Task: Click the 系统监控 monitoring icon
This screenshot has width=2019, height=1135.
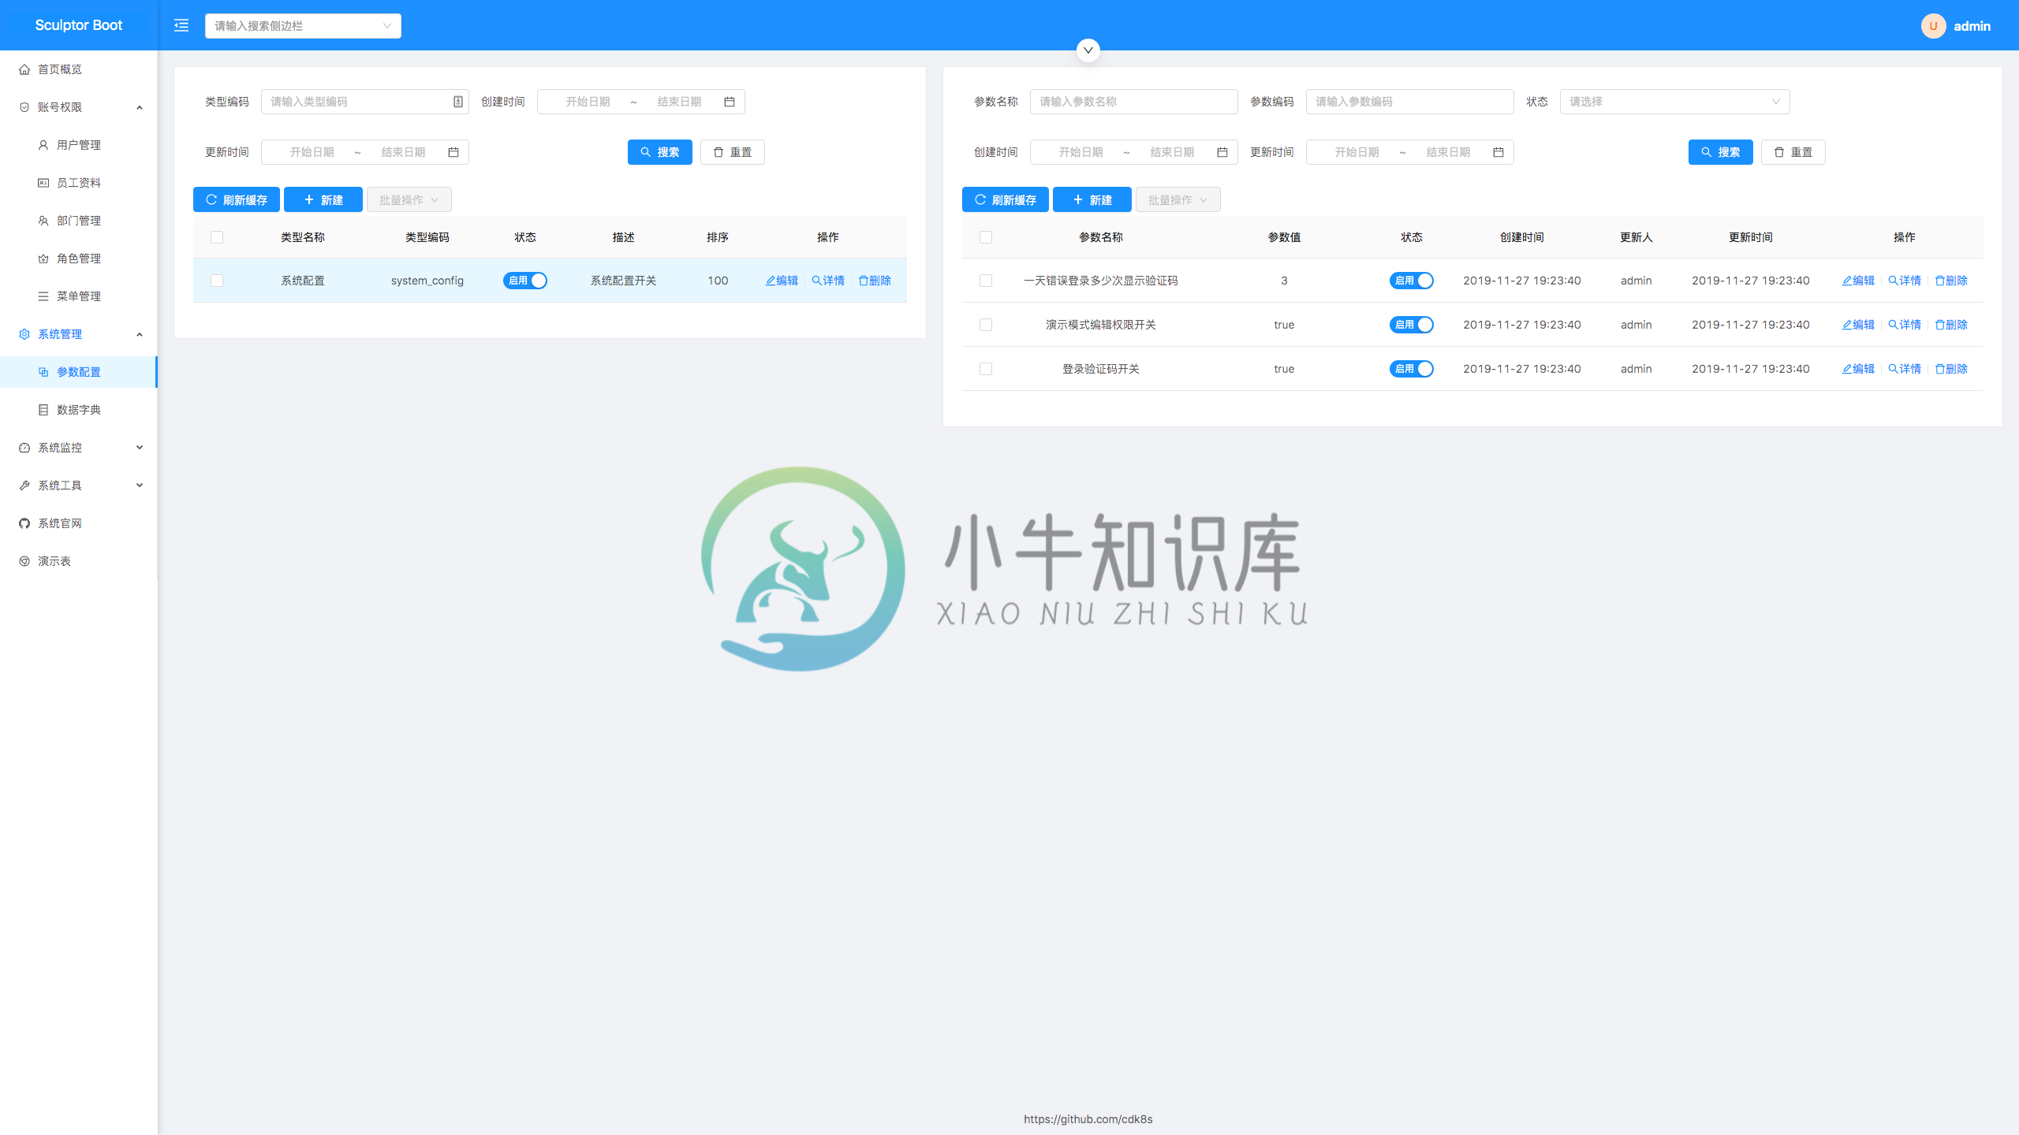Action: [x=24, y=446]
